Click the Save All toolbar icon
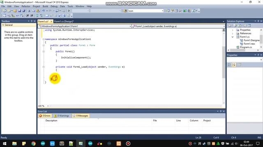Screen dimensions: 263x147 point(24,11)
